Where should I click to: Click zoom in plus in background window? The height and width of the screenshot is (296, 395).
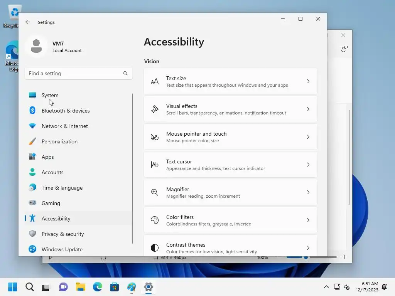tap(344, 257)
